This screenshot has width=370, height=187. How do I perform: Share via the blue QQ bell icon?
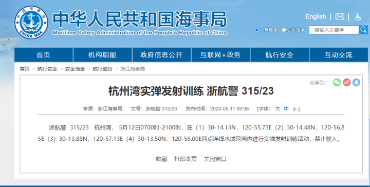[356, 82]
